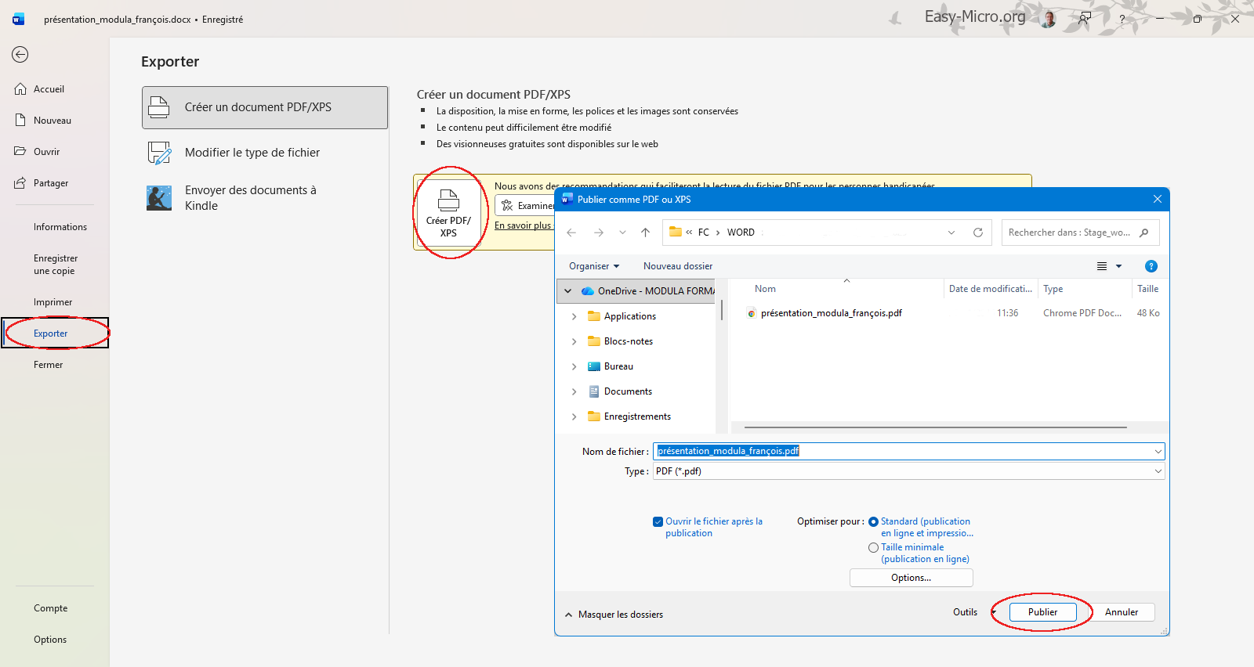Screen dimensions: 1254x667
Task: Click the refresh icon in the address bar
Action: click(x=977, y=233)
